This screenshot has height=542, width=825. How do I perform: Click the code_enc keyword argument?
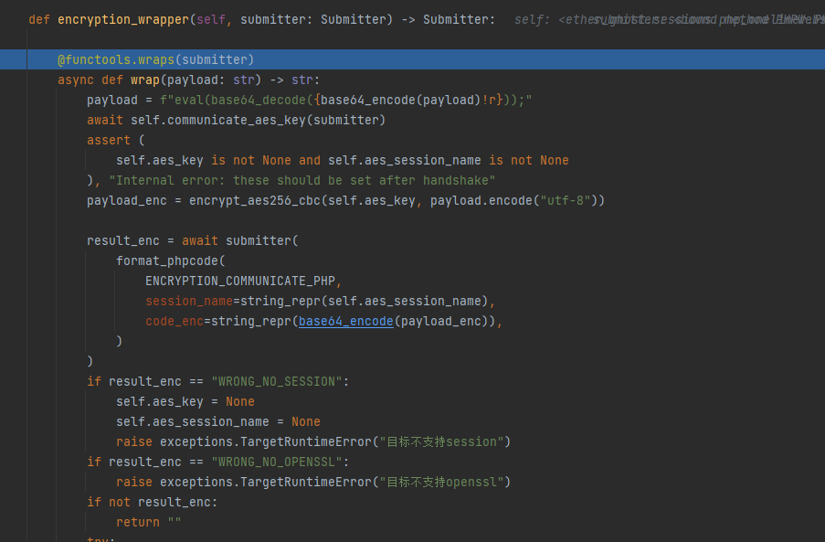(175, 321)
